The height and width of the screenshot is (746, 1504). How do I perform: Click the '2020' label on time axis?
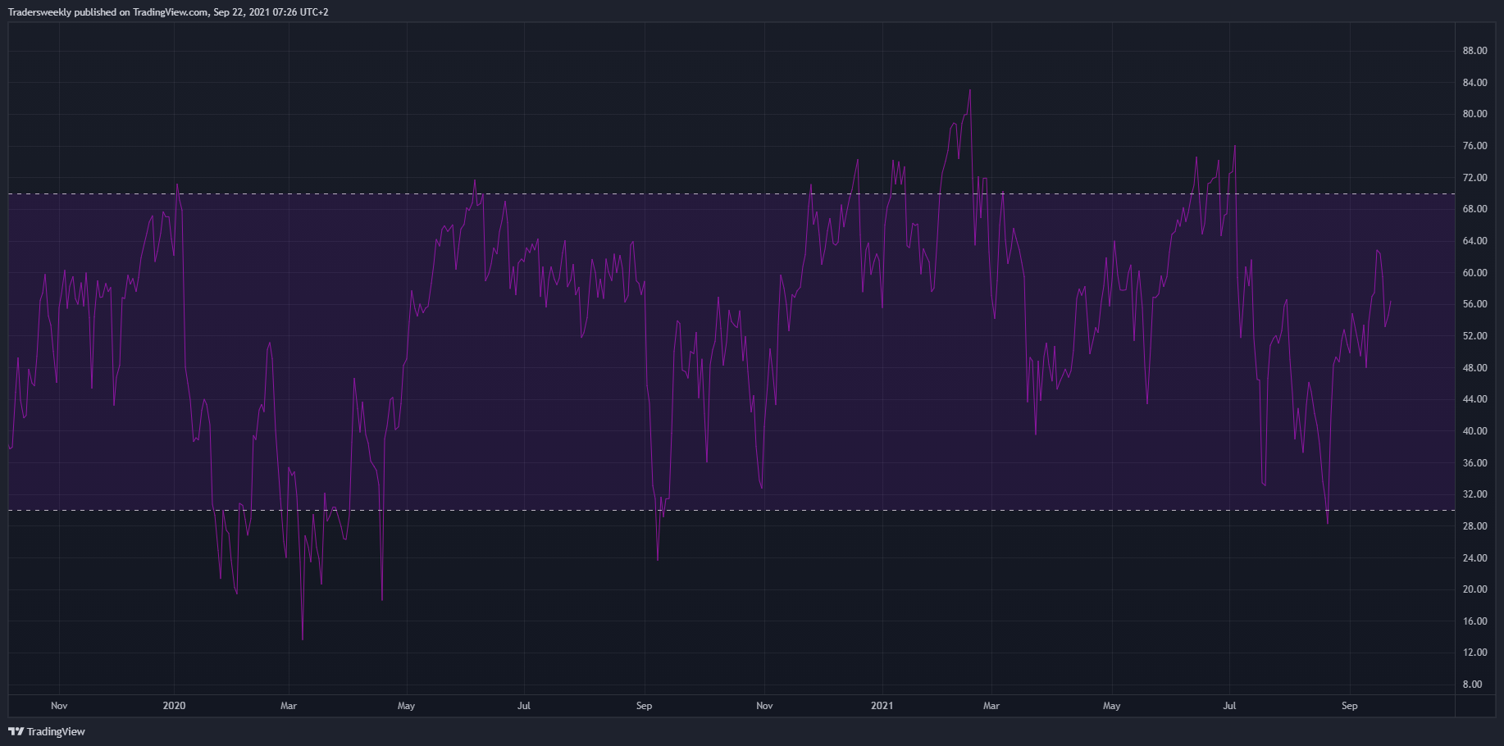(x=174, y=706)
